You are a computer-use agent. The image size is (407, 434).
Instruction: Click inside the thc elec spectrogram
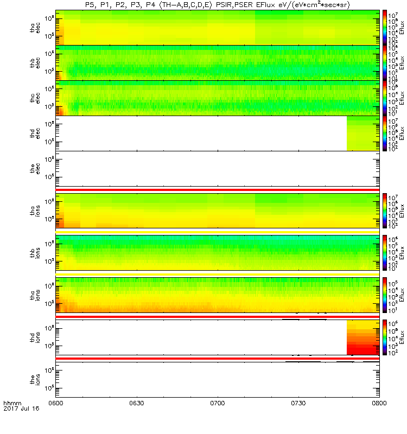coord(218,98)
